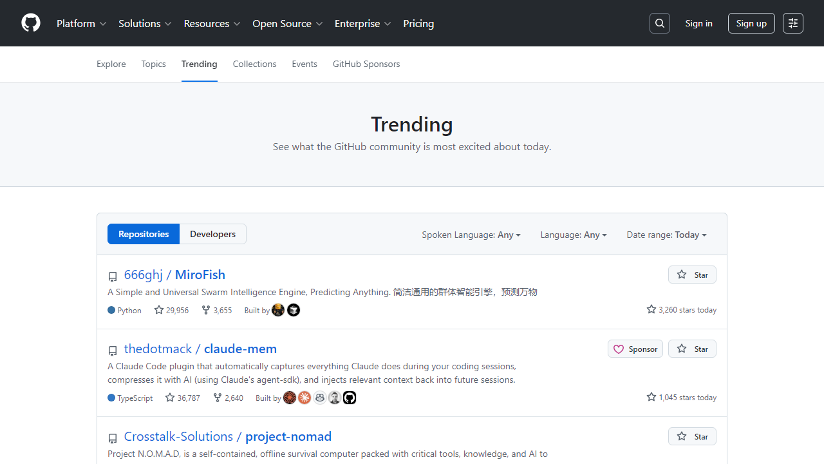The width and height of the screenshot is (824, 464).
Task: Open GitHub Sponsors tab
Action: 366,64
